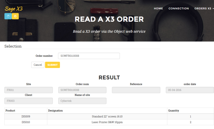
Task: Click the 'Order num' label
Action: pos(82,84)
